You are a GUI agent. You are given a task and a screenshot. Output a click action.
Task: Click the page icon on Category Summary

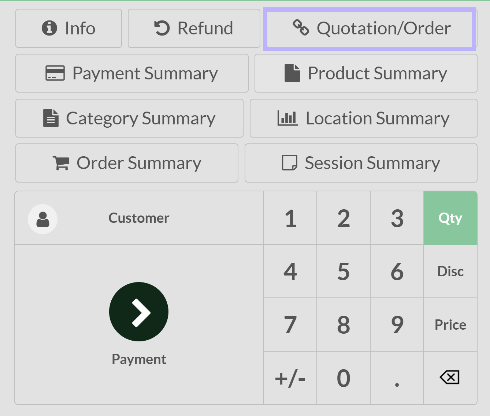coord(52,118)
